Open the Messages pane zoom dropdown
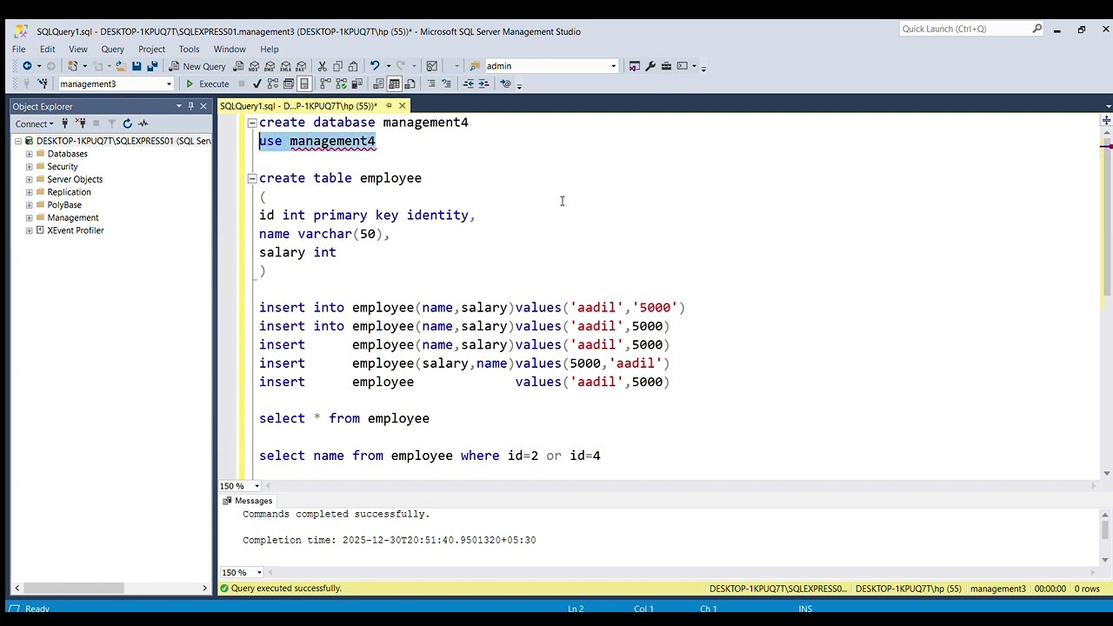Image resolution: width=1113 pixels, height=626 pixels. (x=258, y=572)
